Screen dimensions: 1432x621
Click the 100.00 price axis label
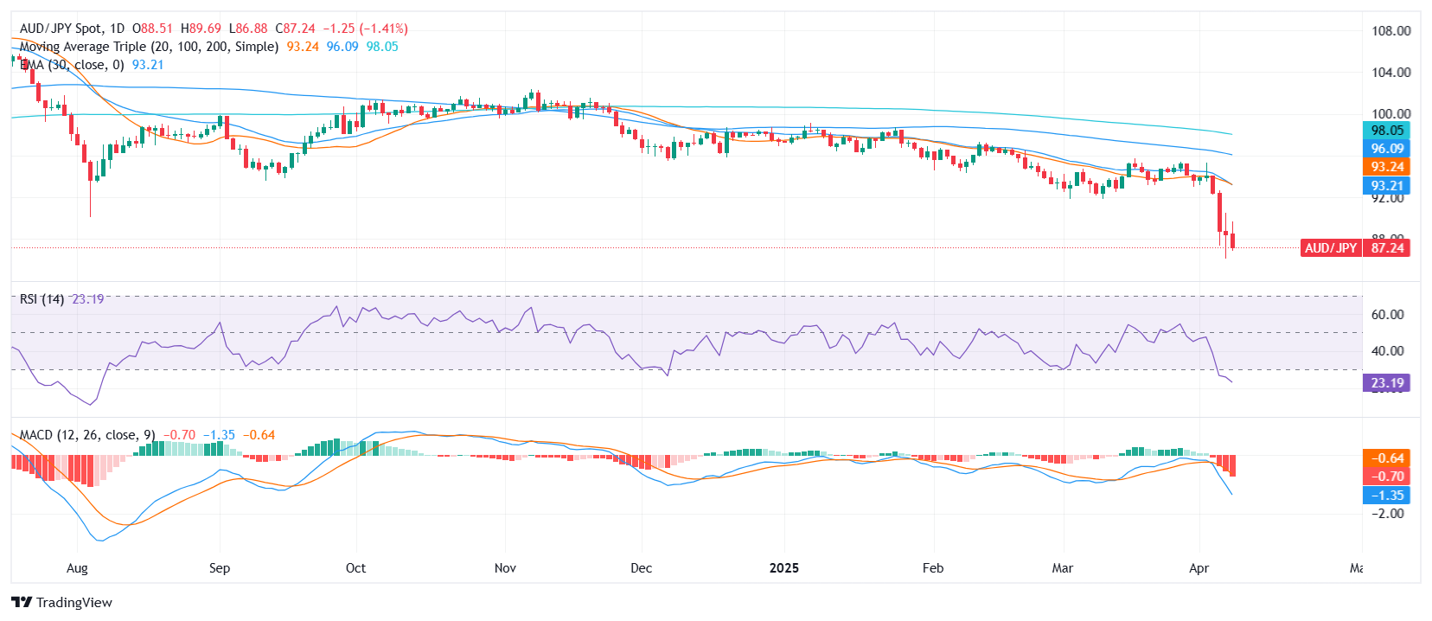1390,113
